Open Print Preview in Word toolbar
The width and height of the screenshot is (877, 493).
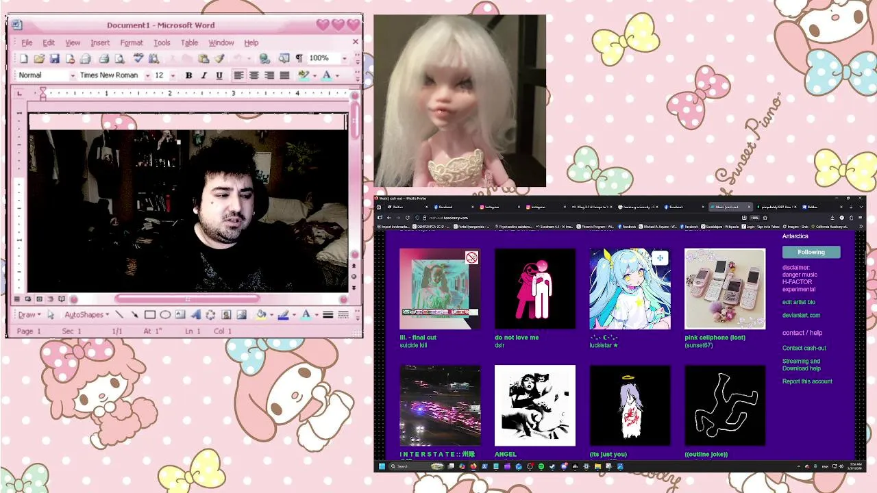click(120, 59)
